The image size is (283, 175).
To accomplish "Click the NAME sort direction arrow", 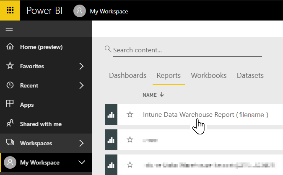I will [x=162, y=95].
